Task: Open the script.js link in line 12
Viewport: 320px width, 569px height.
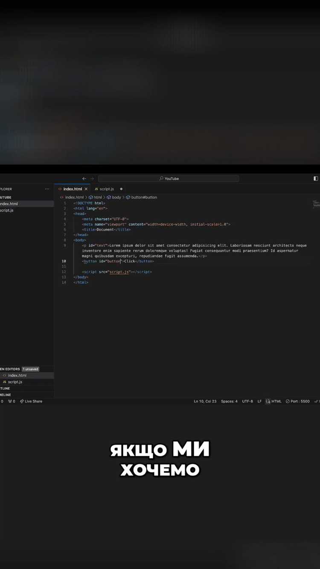Action: [119, 271]
